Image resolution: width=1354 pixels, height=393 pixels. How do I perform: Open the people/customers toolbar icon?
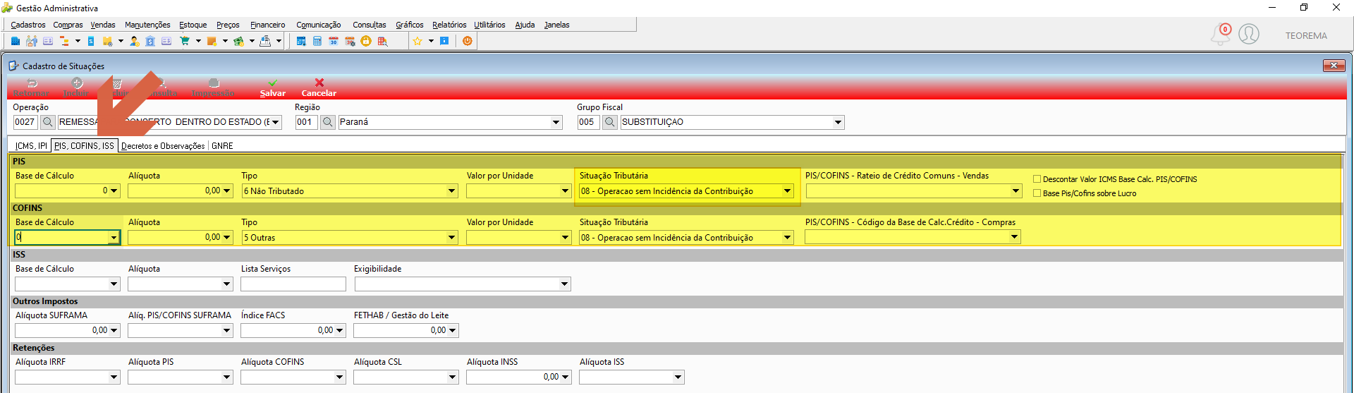pos(32,41)
